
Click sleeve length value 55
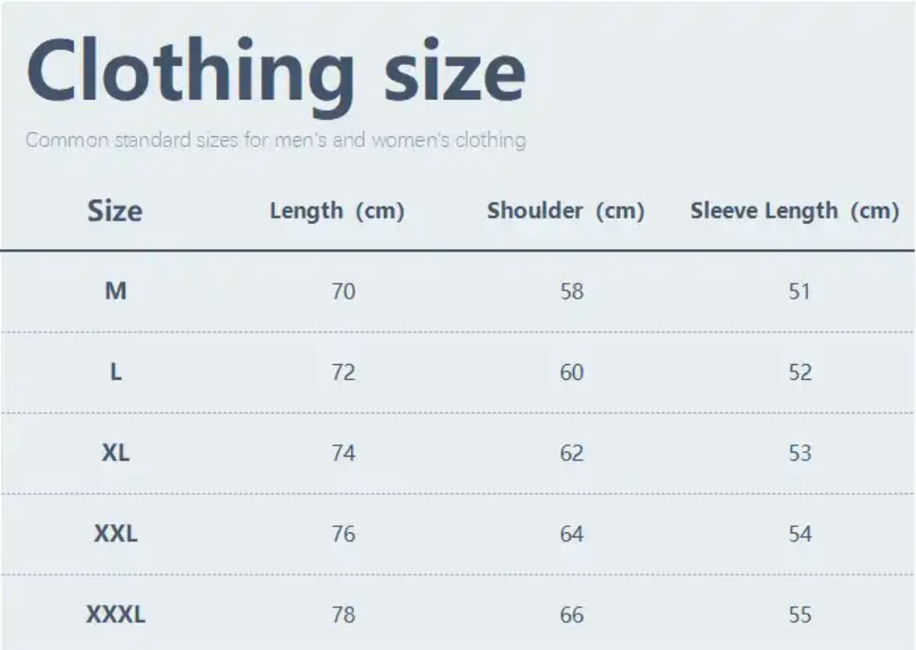click(799, 615)
